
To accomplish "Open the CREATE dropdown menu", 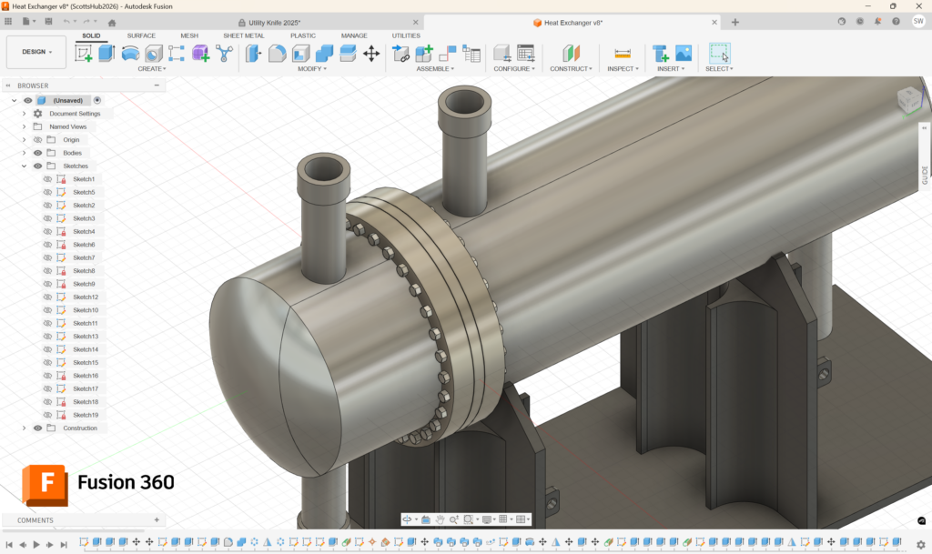I will (152, 69).
